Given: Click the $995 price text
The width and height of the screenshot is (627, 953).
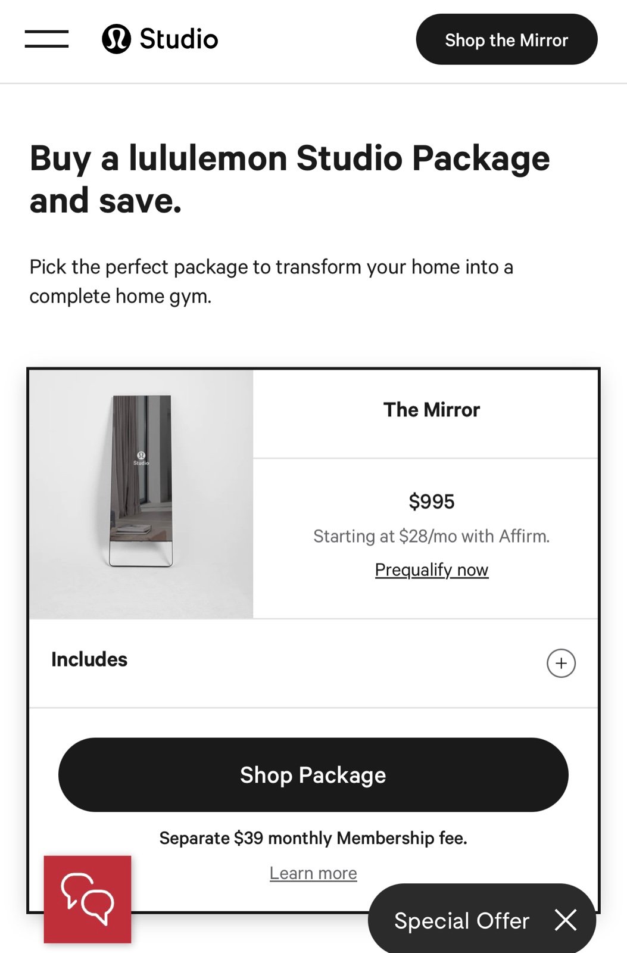Looking at the screenshot, I should (x=432, y=502).
